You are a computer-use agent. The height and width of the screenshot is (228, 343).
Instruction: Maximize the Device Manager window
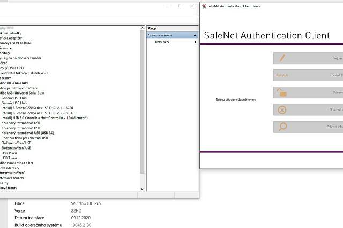click(180, 6)
